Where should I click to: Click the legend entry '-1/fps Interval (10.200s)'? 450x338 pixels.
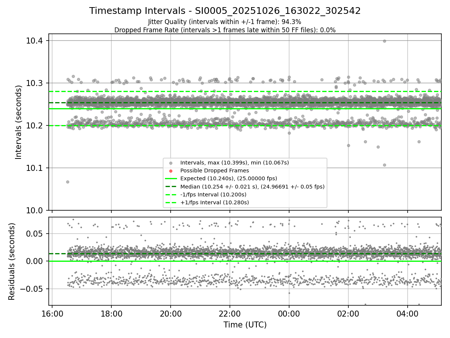[213, 194]
